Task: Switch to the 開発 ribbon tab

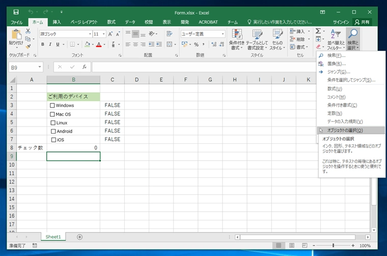Action: click(185, 22)
